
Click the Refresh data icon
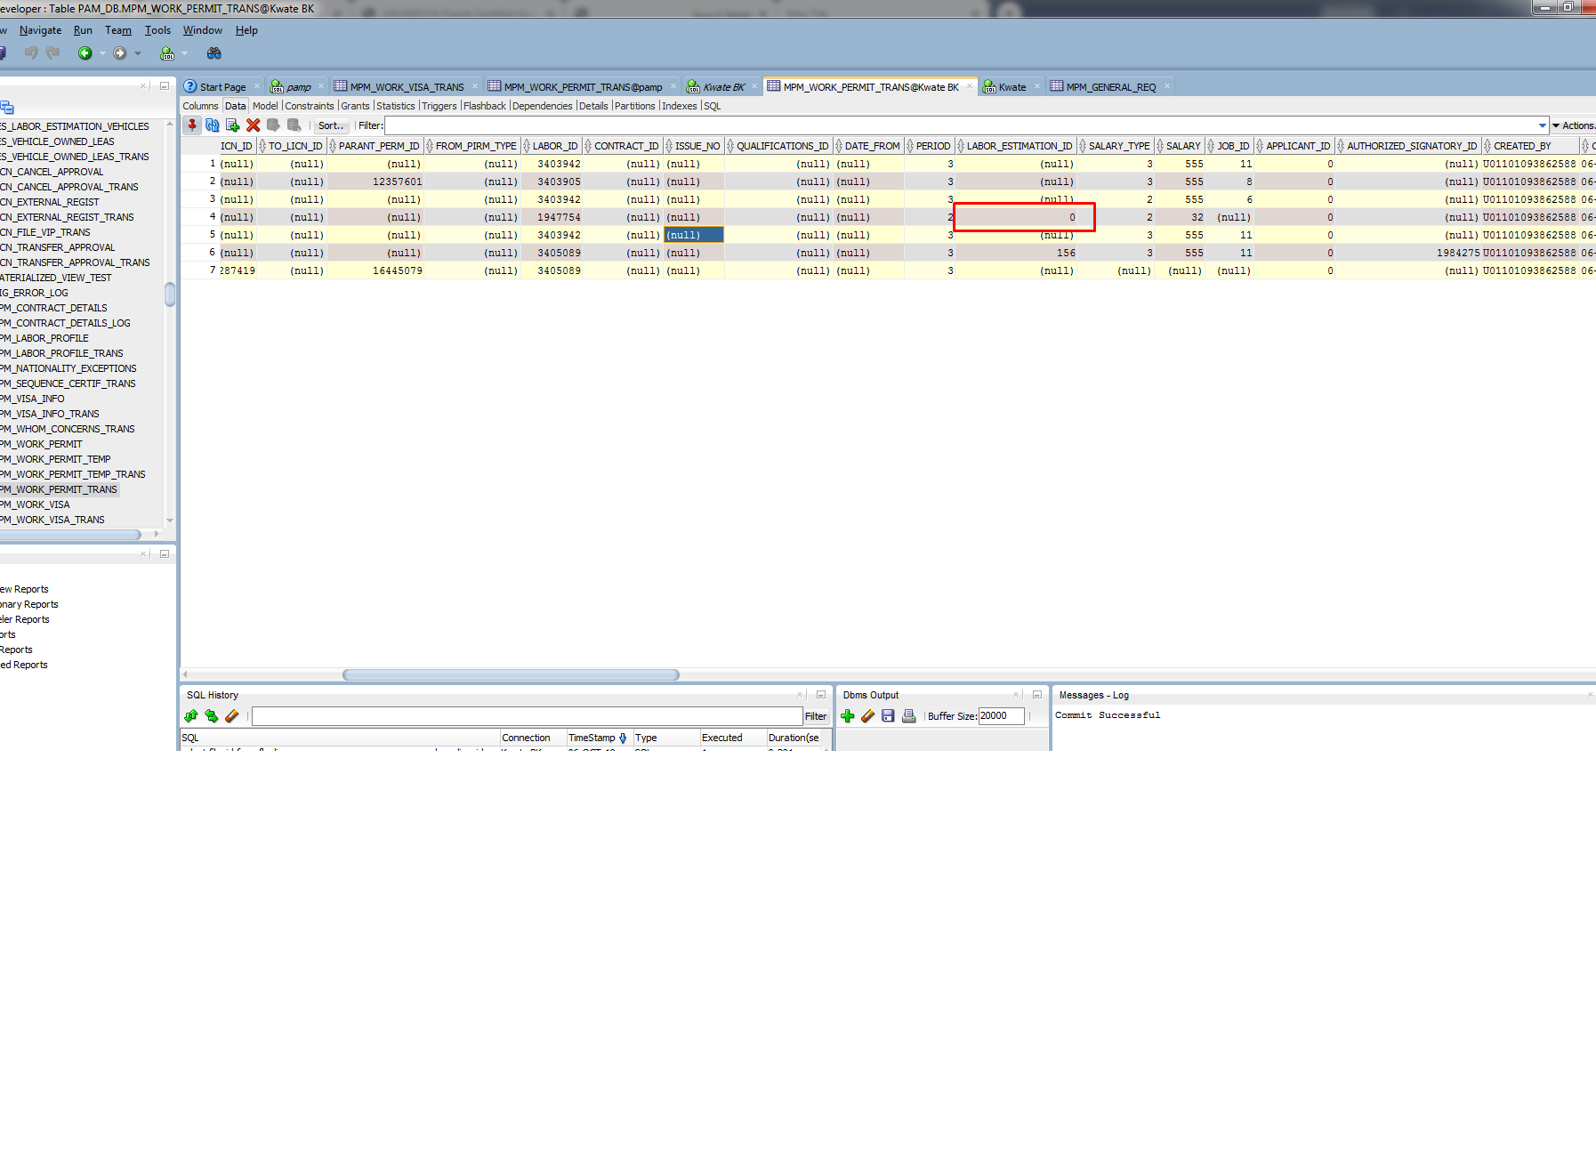213,125
